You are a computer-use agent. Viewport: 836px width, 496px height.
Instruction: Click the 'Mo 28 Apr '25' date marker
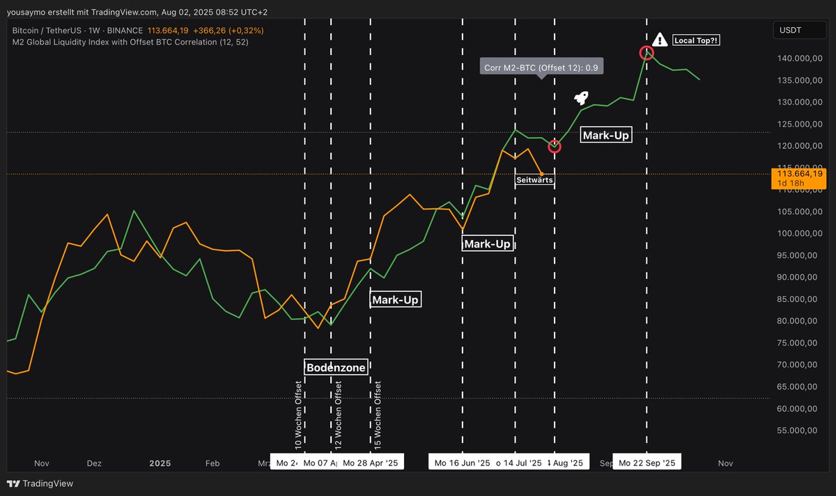[x=370, y=463]
